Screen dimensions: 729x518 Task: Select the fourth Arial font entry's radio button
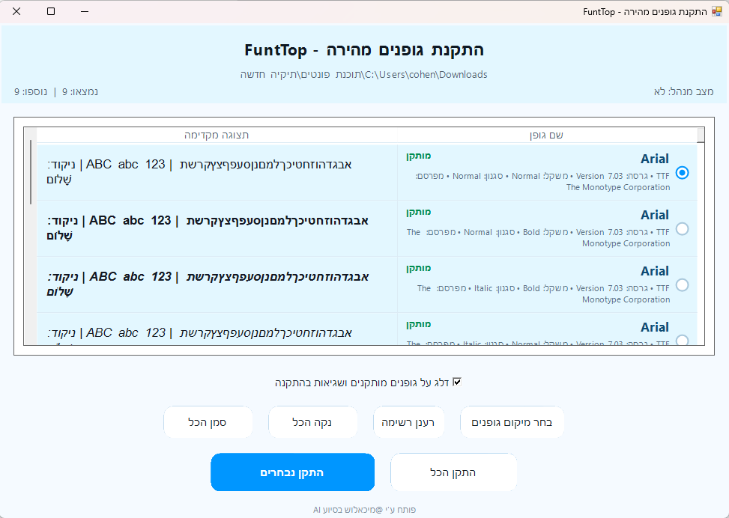point(682,339)
